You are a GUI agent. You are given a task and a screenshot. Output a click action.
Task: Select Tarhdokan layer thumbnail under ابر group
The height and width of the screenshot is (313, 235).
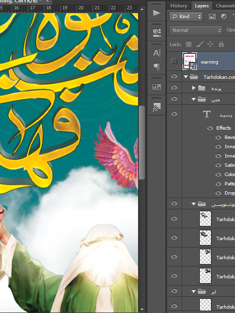(205, 306)
